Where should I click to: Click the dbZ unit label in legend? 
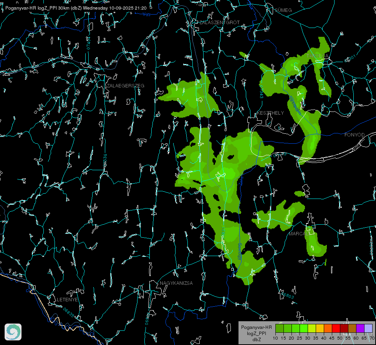coord(256,340)
